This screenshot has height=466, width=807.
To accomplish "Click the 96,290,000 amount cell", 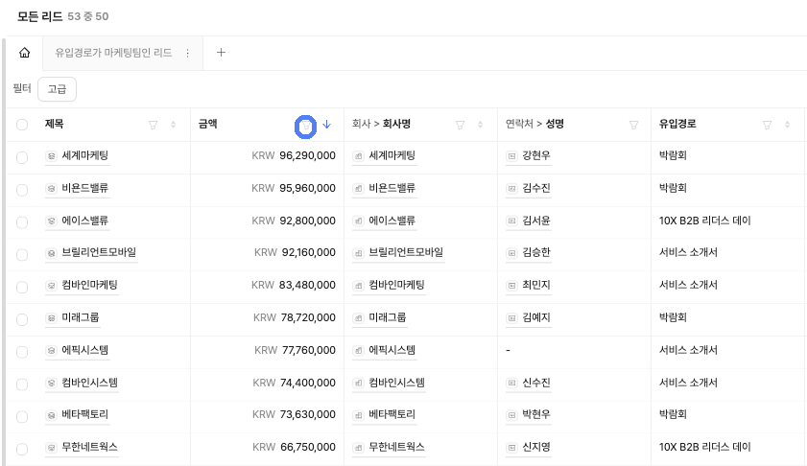I will tap(267, 156).
